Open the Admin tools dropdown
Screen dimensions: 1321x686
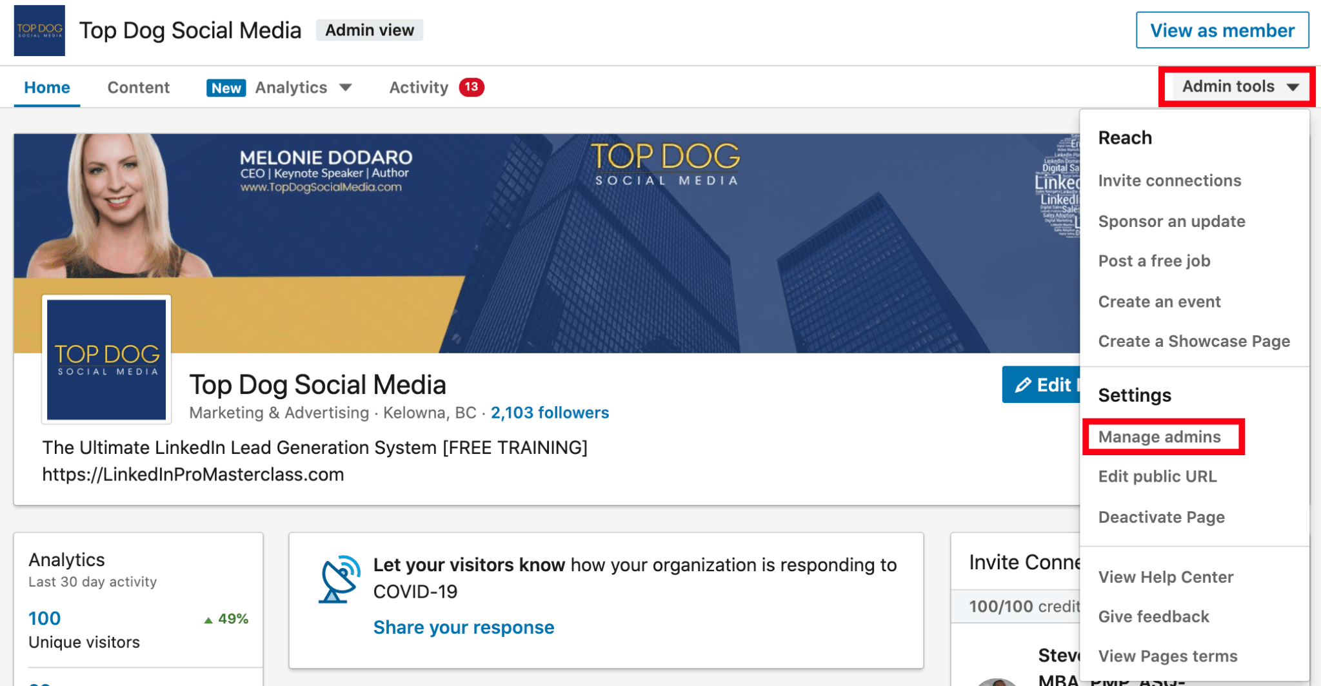[x=1234, y=86]
